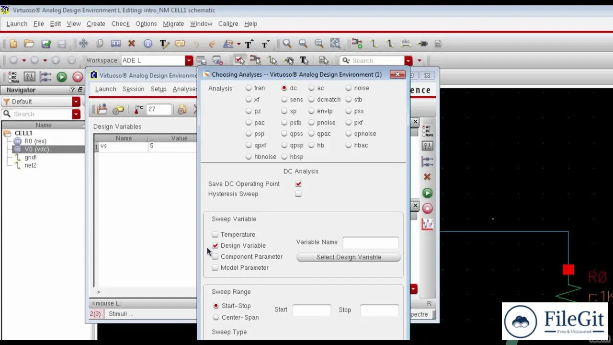Image resolution: width=613 pixels, height=345 pixels.
Task: Click the vs design variable row
Action: pyautogui.click(x=145, y=146)
